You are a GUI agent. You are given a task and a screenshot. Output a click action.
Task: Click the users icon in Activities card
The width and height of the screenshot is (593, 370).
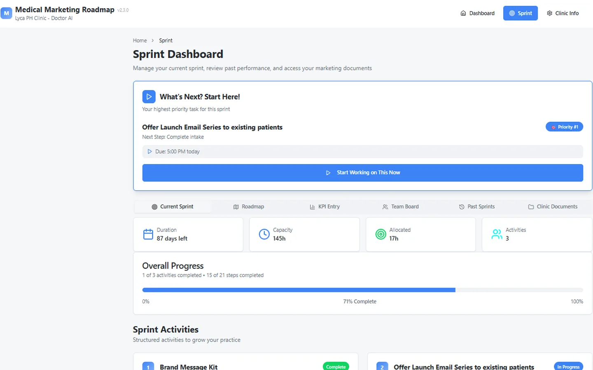coord(497,234)
